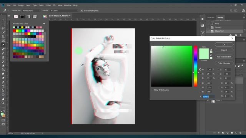The image size is (246, 138).
Task: Select the Rectangular Marquee tool
Action: [x=3, y=24]
